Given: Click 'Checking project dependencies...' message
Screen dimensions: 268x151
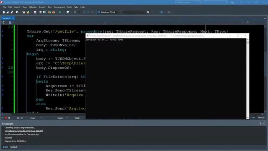Looking at the screenshot, I should pos(20,128).
